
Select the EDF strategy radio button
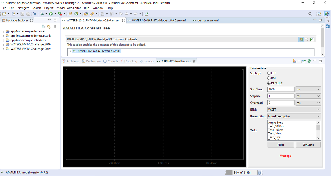pyautogui.click(x=269, y=73)
